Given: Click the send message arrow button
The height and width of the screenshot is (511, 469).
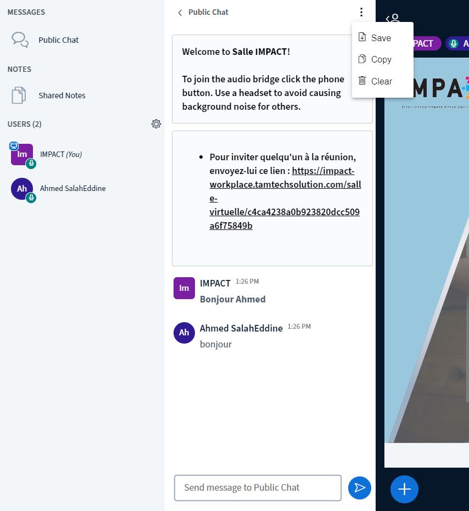Looking at the screenshot, I should click(360, 487).
